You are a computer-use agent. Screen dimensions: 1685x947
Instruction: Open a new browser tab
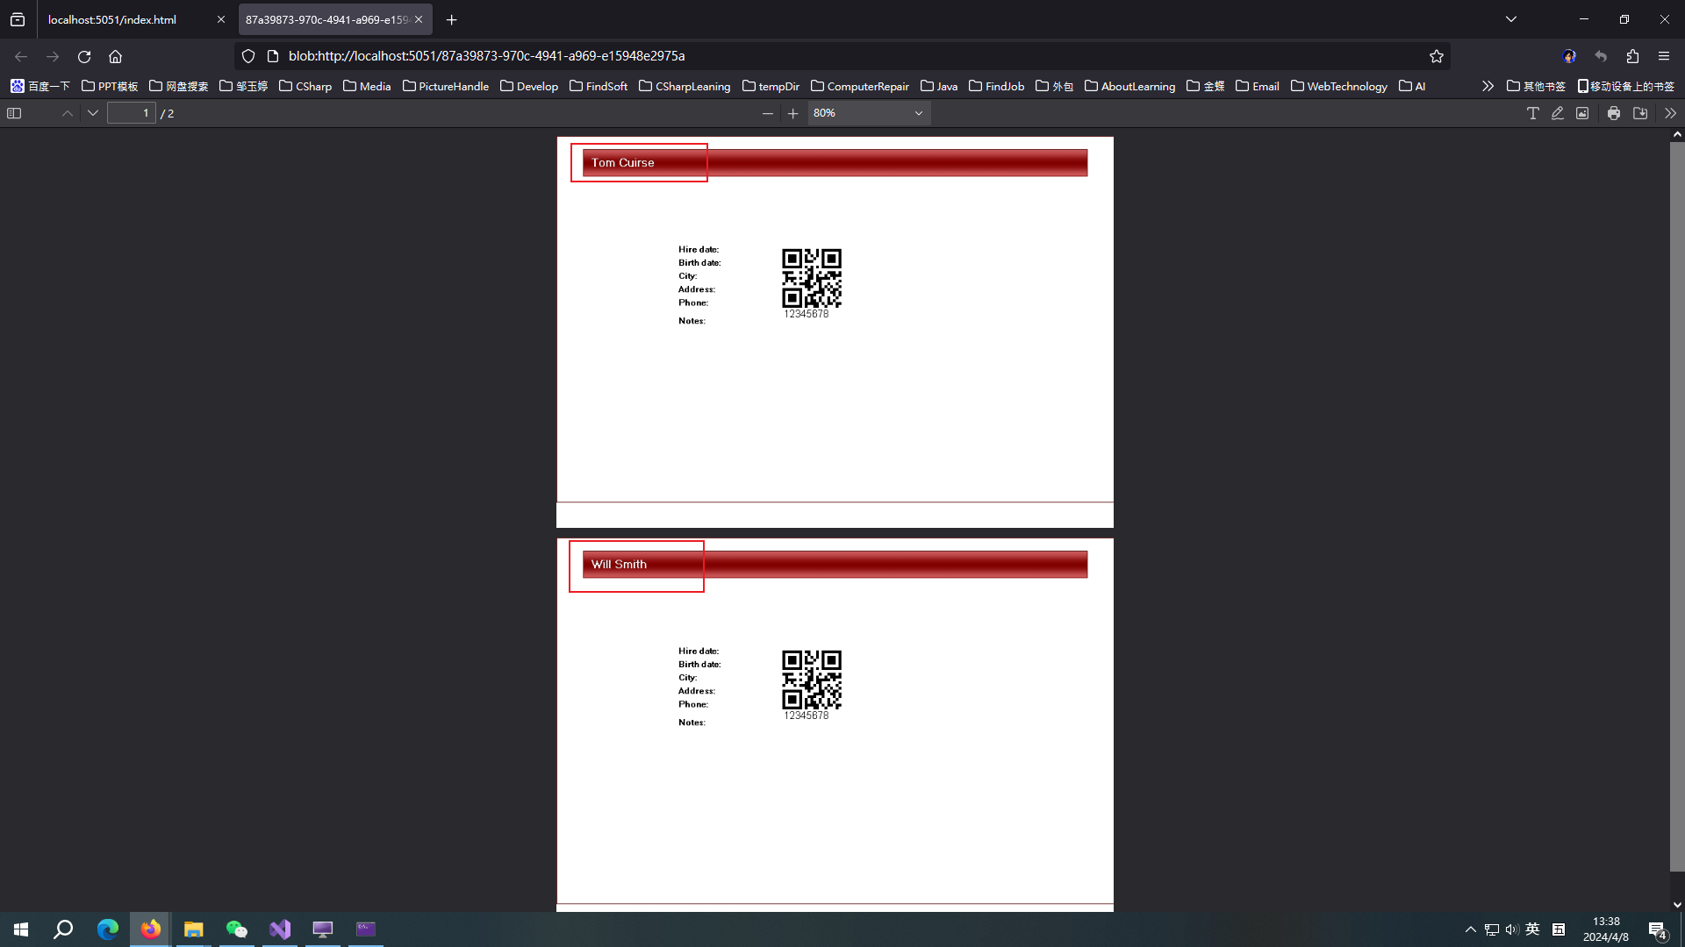452,19
